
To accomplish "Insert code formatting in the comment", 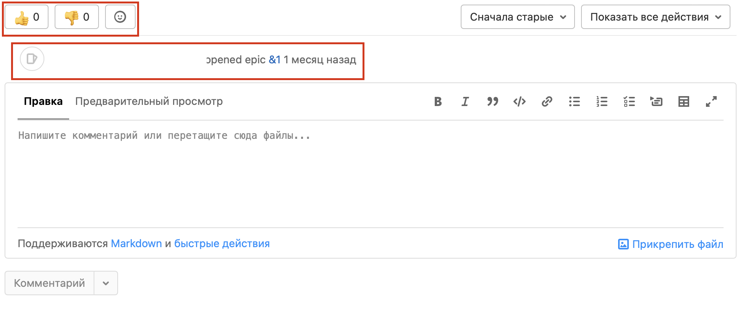I will [520, 101].
